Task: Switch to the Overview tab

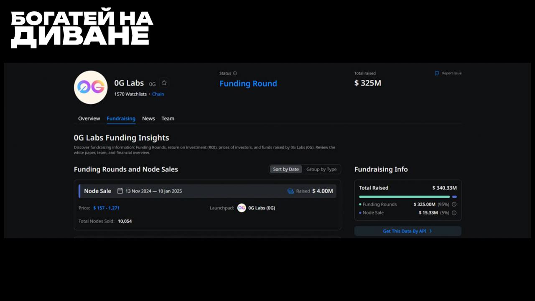Action: 89,118
